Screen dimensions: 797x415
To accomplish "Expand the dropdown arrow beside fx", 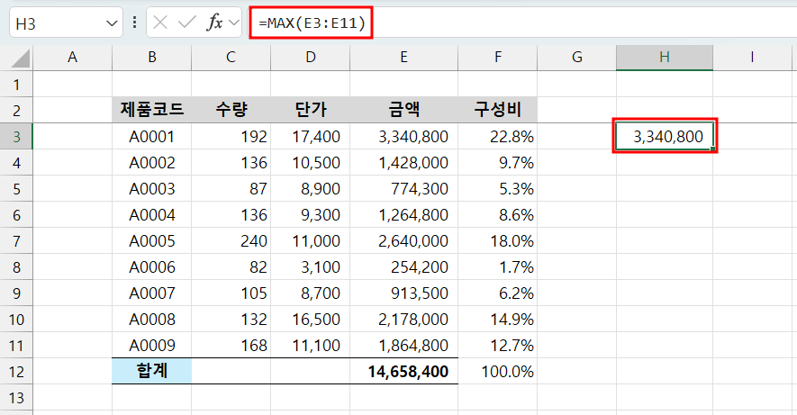I will click(x=234, y=23).
